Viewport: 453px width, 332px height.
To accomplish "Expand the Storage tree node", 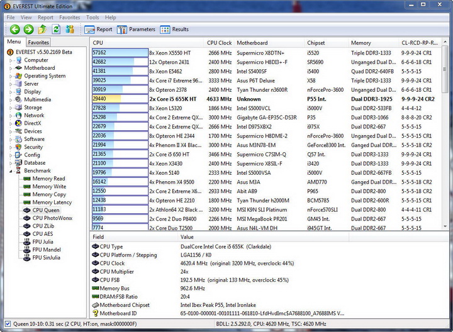I will (11, 108).
